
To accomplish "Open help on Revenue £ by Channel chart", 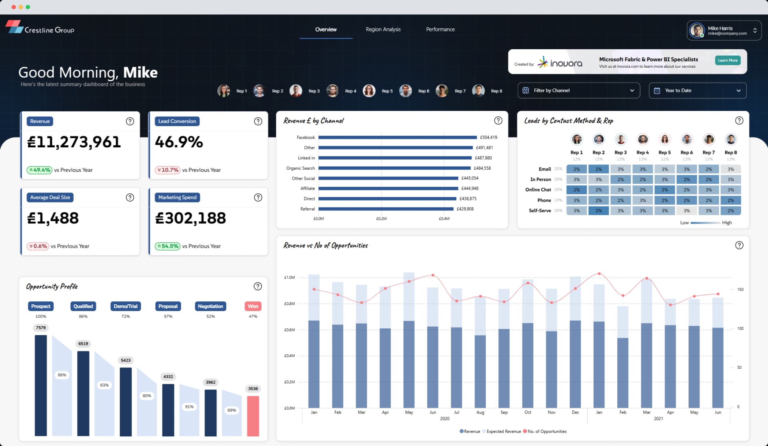I will point(498,120).
